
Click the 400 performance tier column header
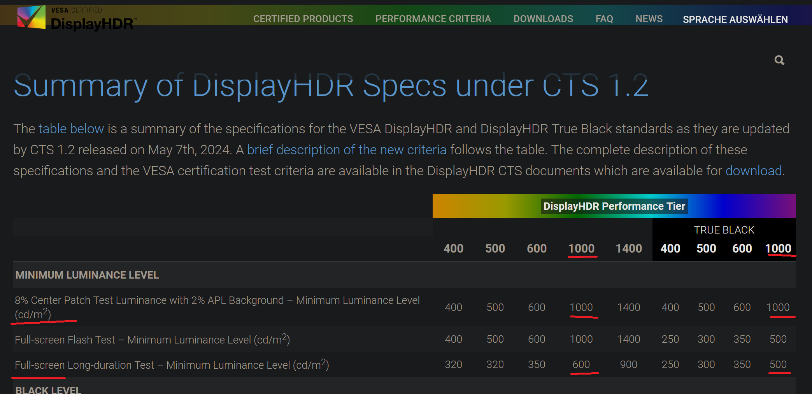[x=453, y=248]
